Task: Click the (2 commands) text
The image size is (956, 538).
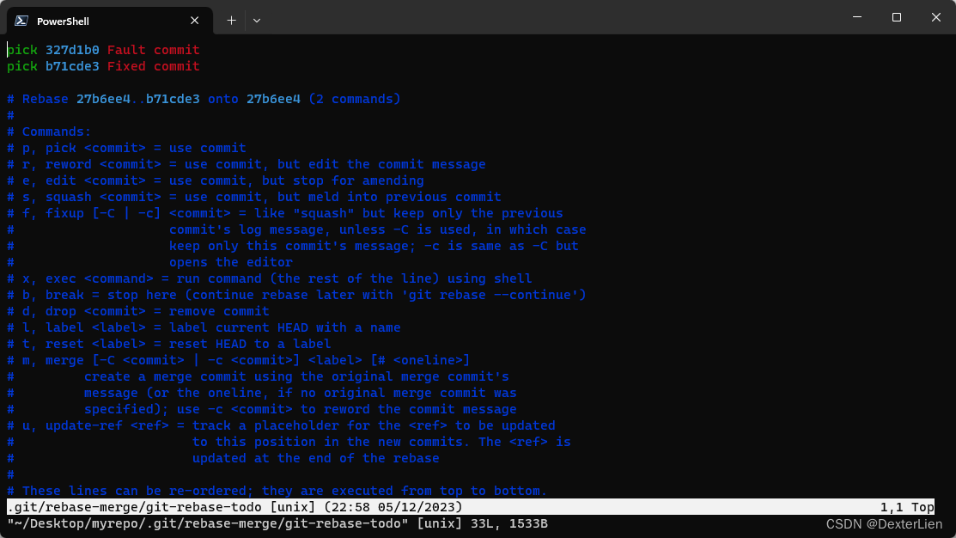Action: (355, 99)
